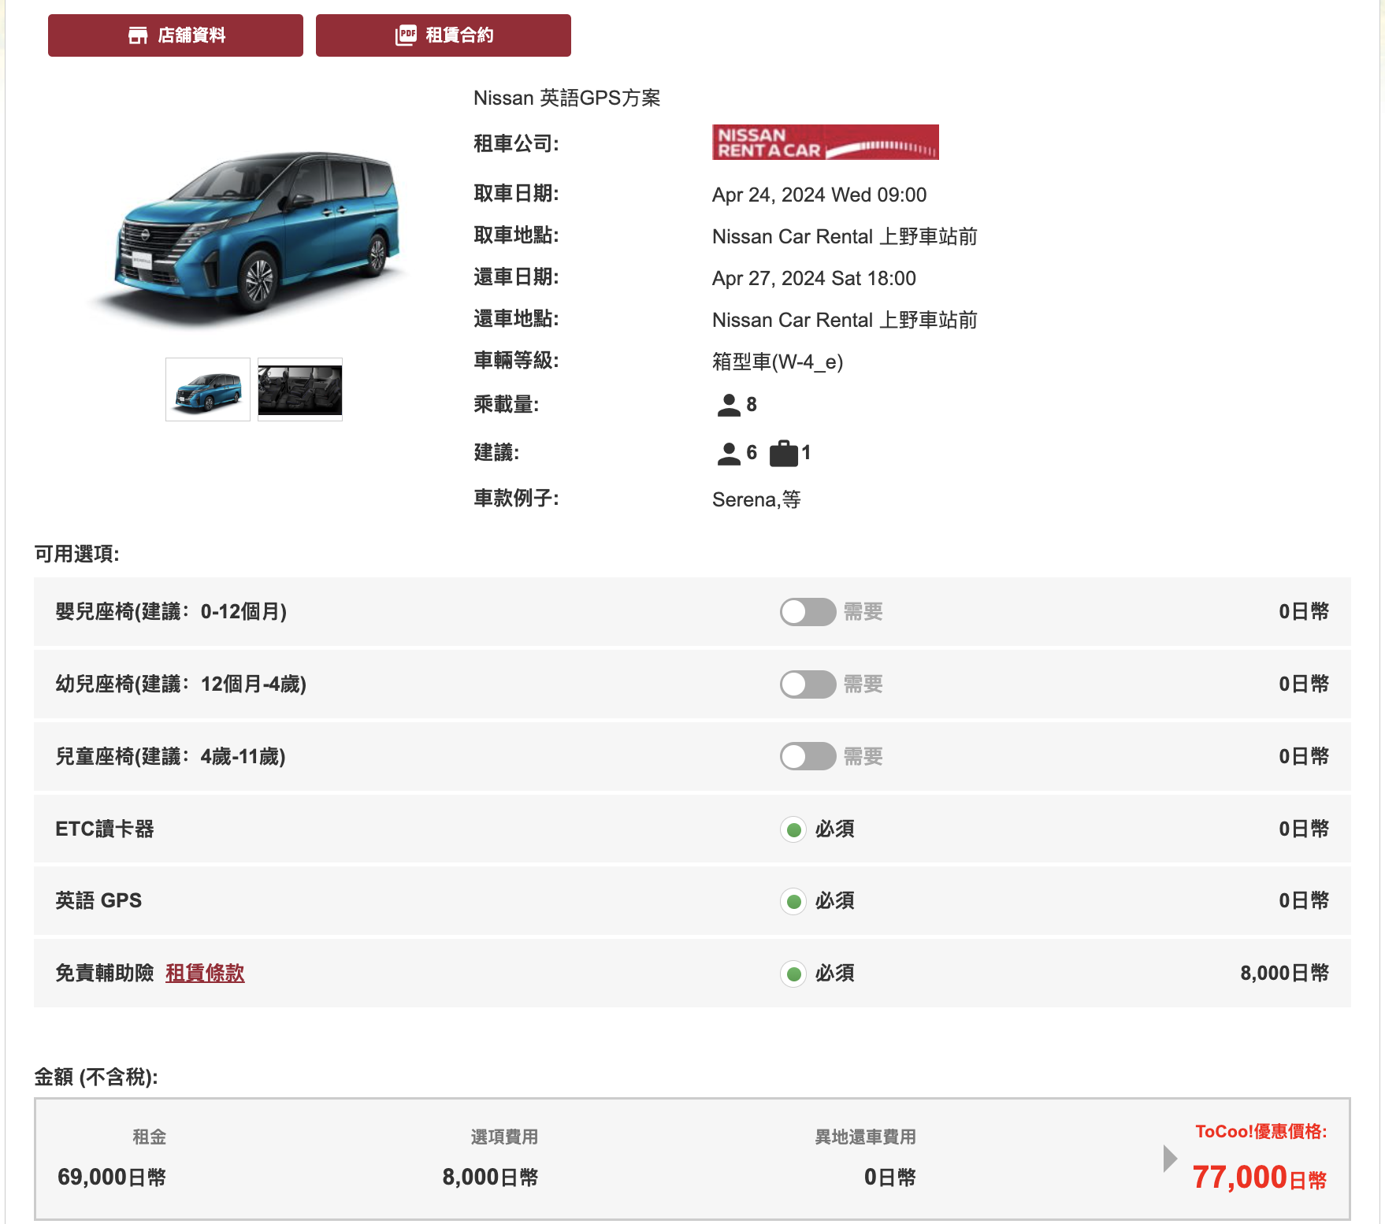Open the 租賃合約 rental contract PDF button
The image size is (1385, 1224).
tap(444, 35)
